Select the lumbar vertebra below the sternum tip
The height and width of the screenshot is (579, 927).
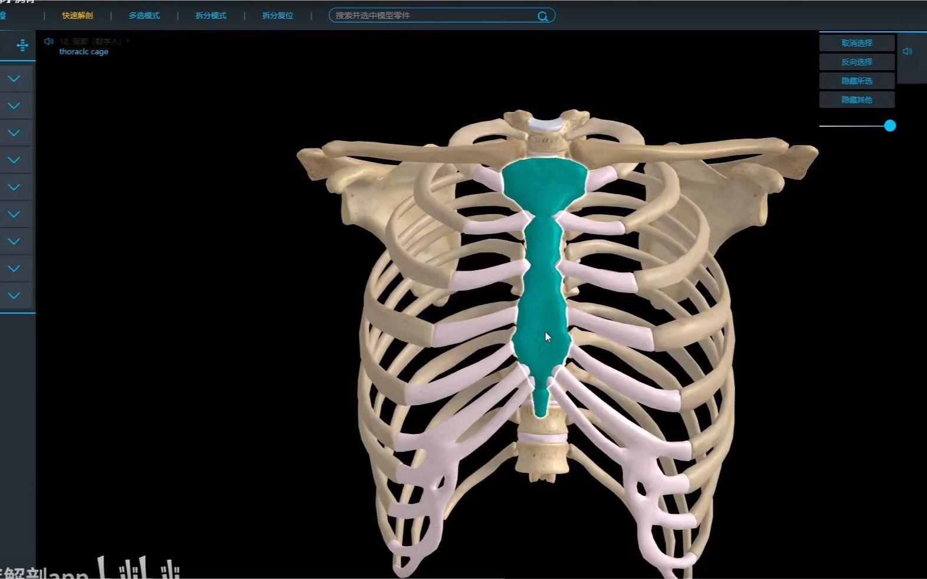coord(542,457)
